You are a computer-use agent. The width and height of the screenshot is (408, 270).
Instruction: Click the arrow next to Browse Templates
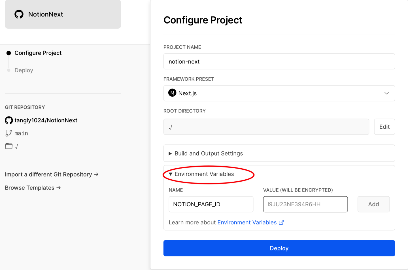coord(59,188)
